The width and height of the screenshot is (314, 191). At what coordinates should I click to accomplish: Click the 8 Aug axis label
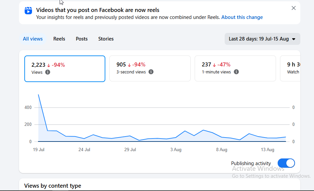(x=222, y=149)
